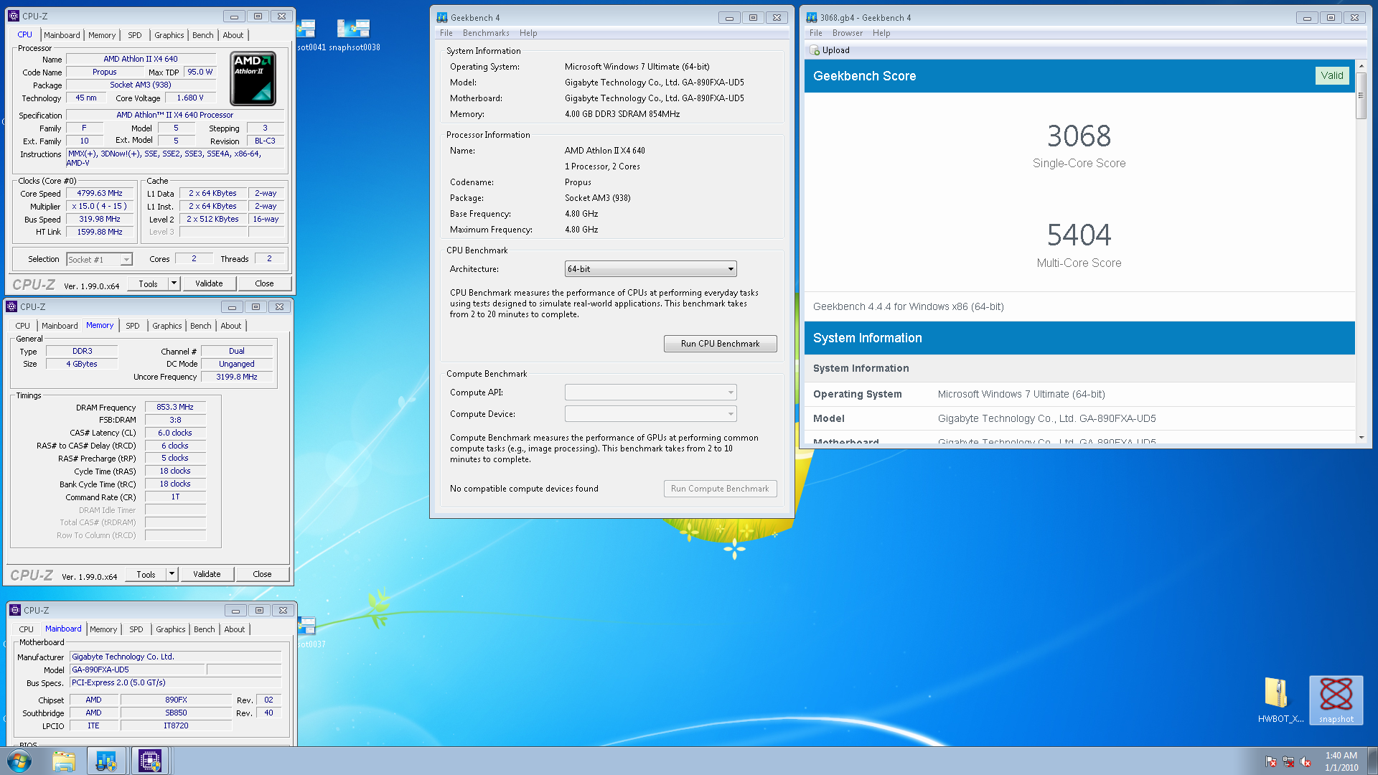The height and width of the screenshot is (775, 1378).
Task: Open Browser menu in 3068.gb4 window
Action: coord(847,33)
